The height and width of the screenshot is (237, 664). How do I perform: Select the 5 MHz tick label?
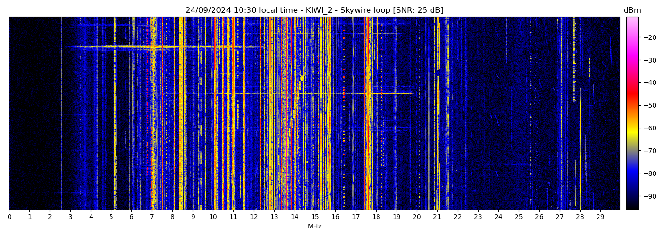111,217
